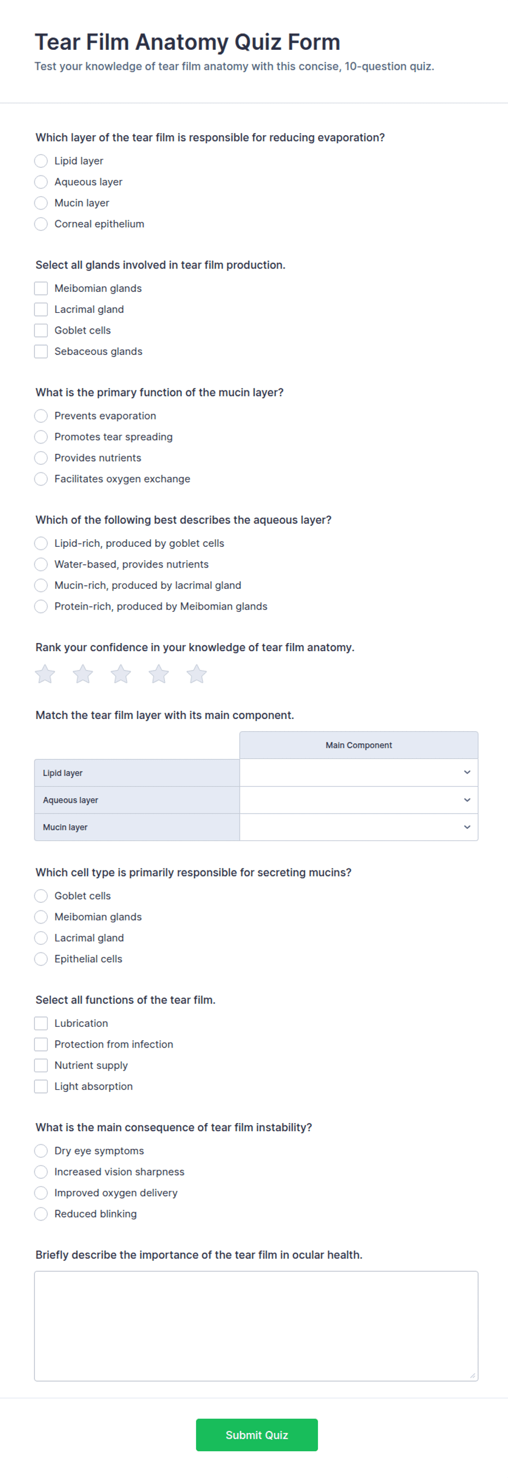This screenshot has height=1478, width=508.
Task: Choose Promotes tear spreading option
Action: [x=41, y=437]
